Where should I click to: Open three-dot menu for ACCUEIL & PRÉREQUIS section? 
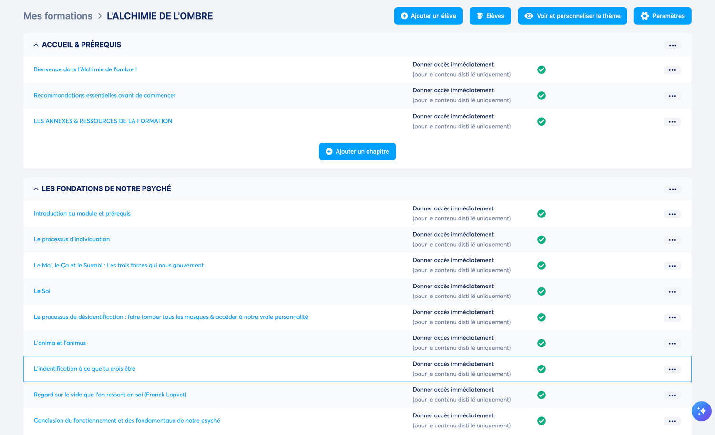(672, 45)
